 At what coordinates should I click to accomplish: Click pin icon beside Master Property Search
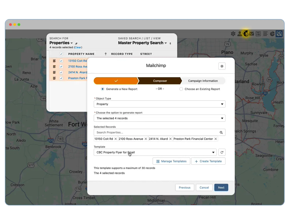click(170, 44)
